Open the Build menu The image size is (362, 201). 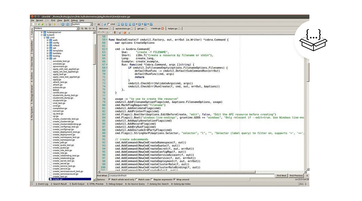[x=66, y=21]
